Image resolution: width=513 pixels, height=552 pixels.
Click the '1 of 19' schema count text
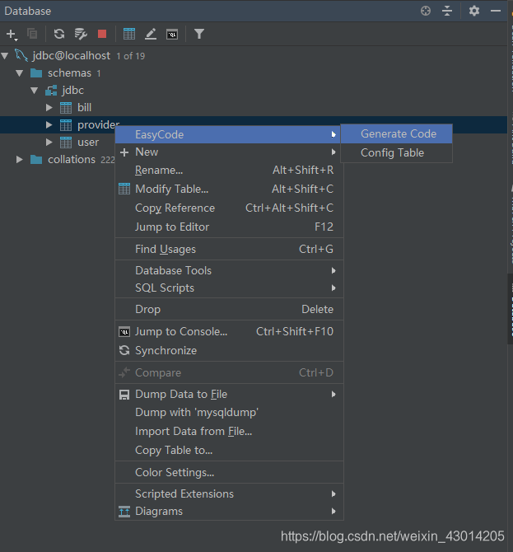131,56
